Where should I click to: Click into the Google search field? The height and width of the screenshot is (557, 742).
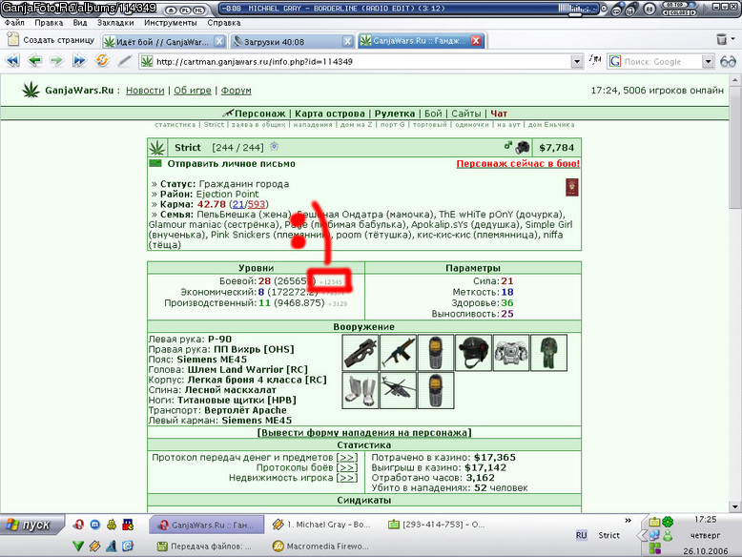(662, 62)
